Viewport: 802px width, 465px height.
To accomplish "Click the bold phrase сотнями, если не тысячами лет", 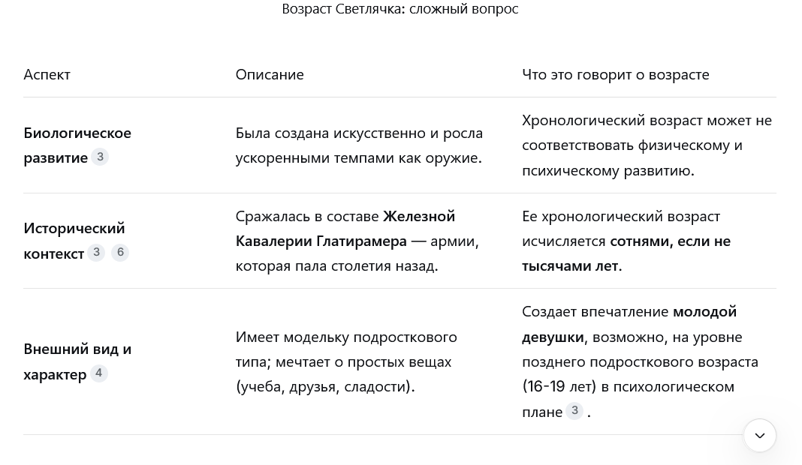I will [x=626, y=253].
